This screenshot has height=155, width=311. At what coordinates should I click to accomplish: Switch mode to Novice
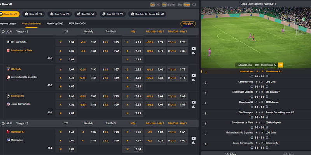[172, 5]
